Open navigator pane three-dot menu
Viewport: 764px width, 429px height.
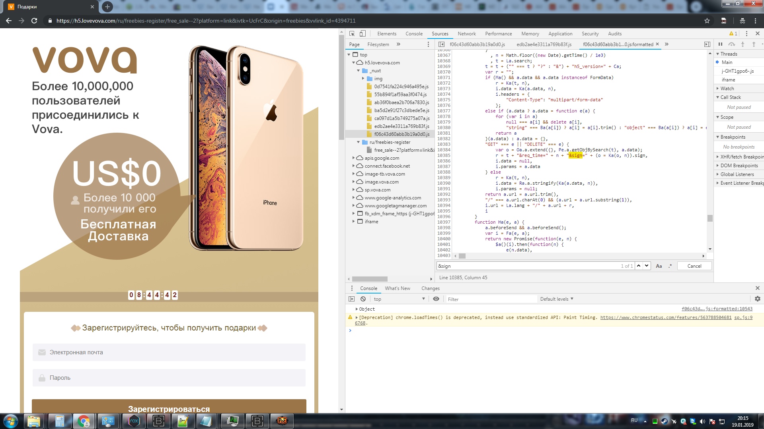tap(428, 44)
